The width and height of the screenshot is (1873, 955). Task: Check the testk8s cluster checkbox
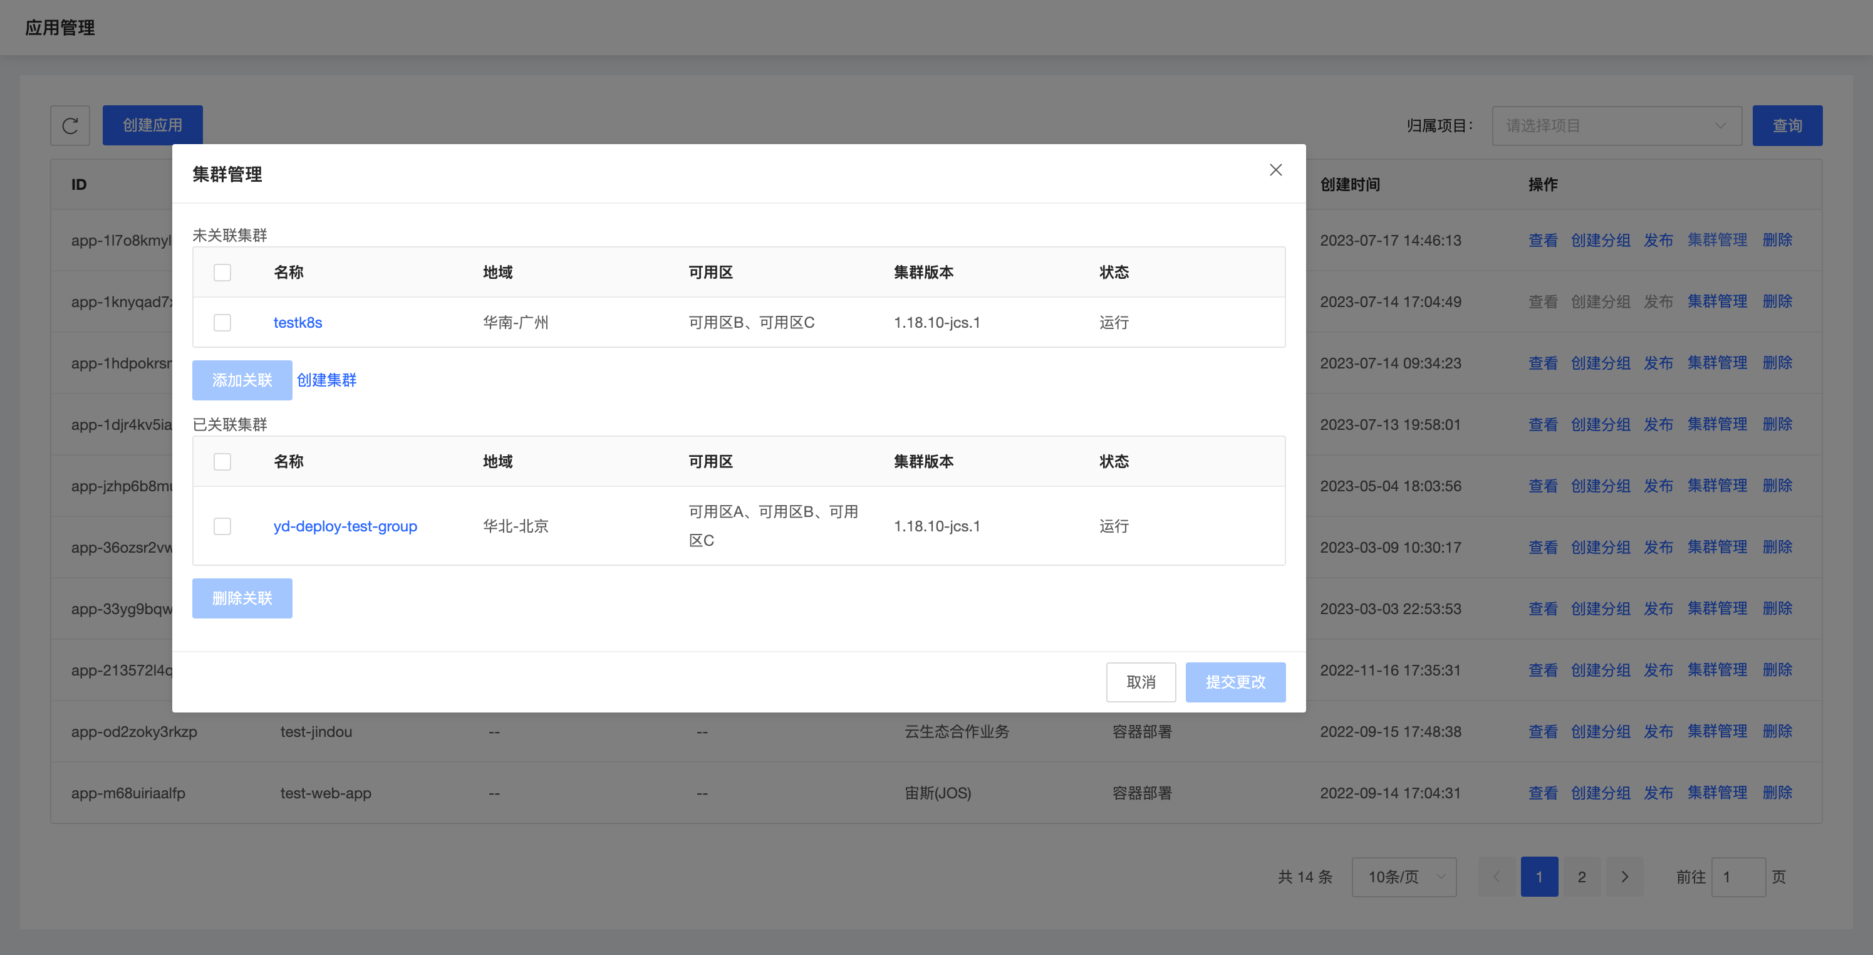(x=222, y=322)
